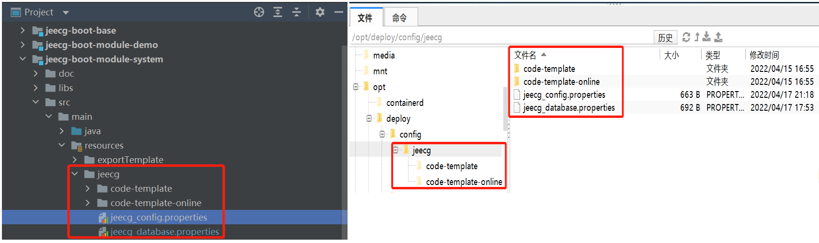Select the resources folder icon
The height and width of the screenshot is (243, 819).
(76, 146)
